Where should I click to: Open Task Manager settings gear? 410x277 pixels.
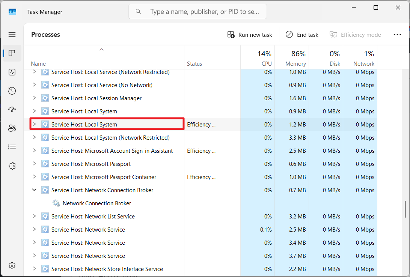coord(12,265)
